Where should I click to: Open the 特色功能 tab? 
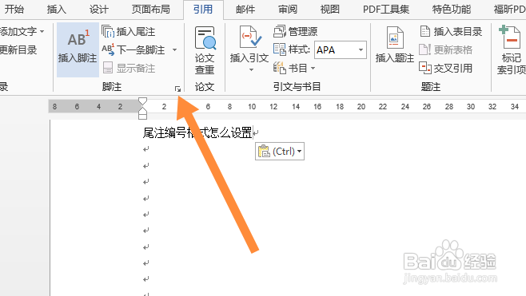(x=452, y=9)
